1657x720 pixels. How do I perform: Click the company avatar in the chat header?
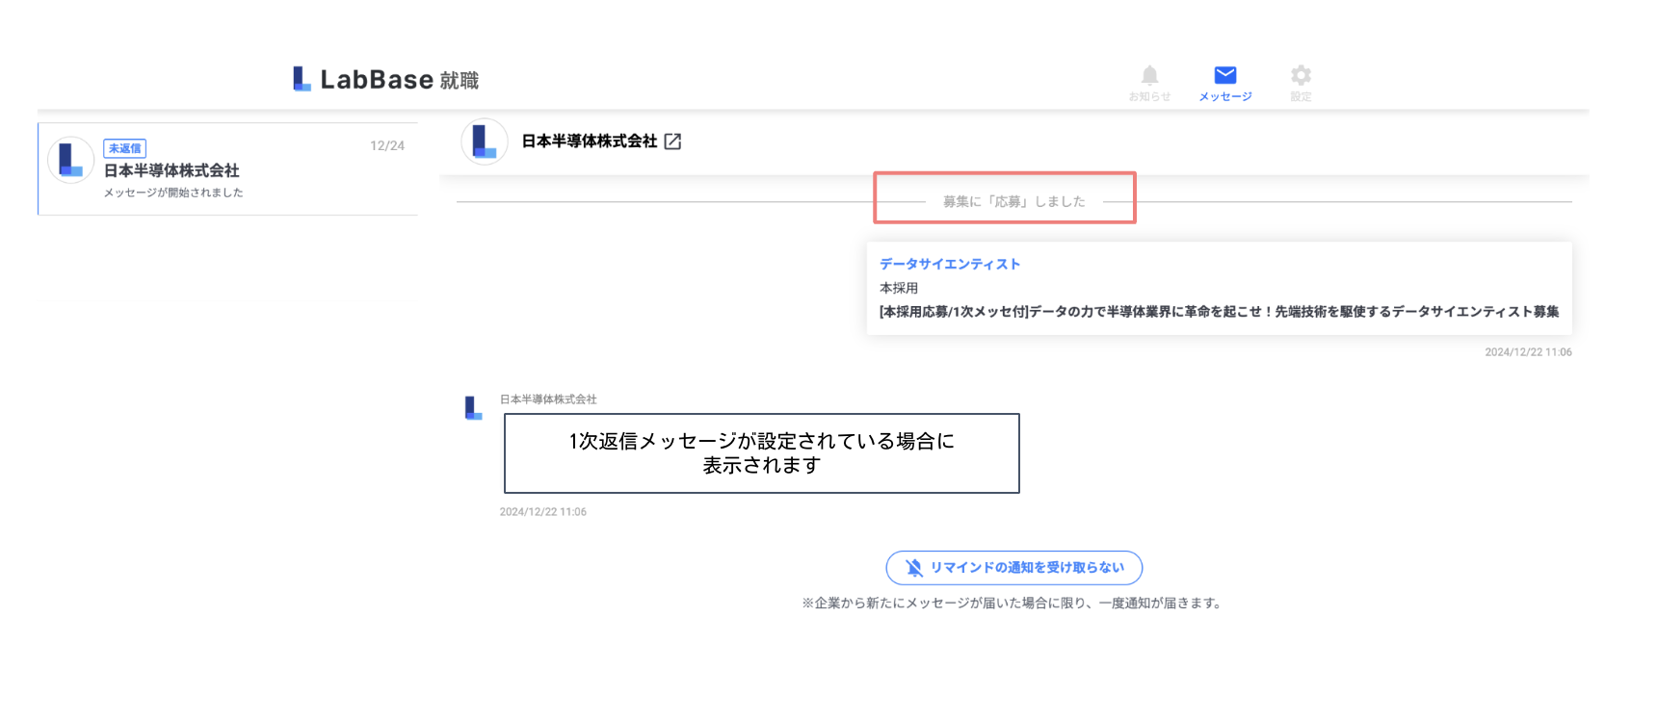pyautogui.click(x=485, y=141)
